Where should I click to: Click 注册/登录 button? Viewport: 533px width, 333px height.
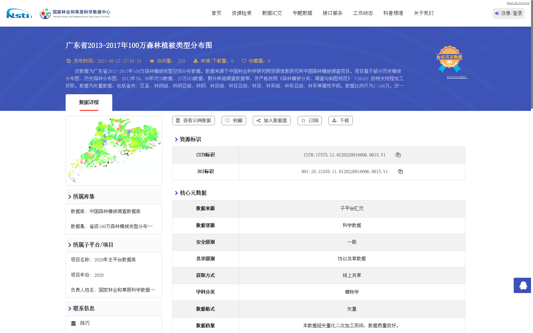tap(509, 13)
